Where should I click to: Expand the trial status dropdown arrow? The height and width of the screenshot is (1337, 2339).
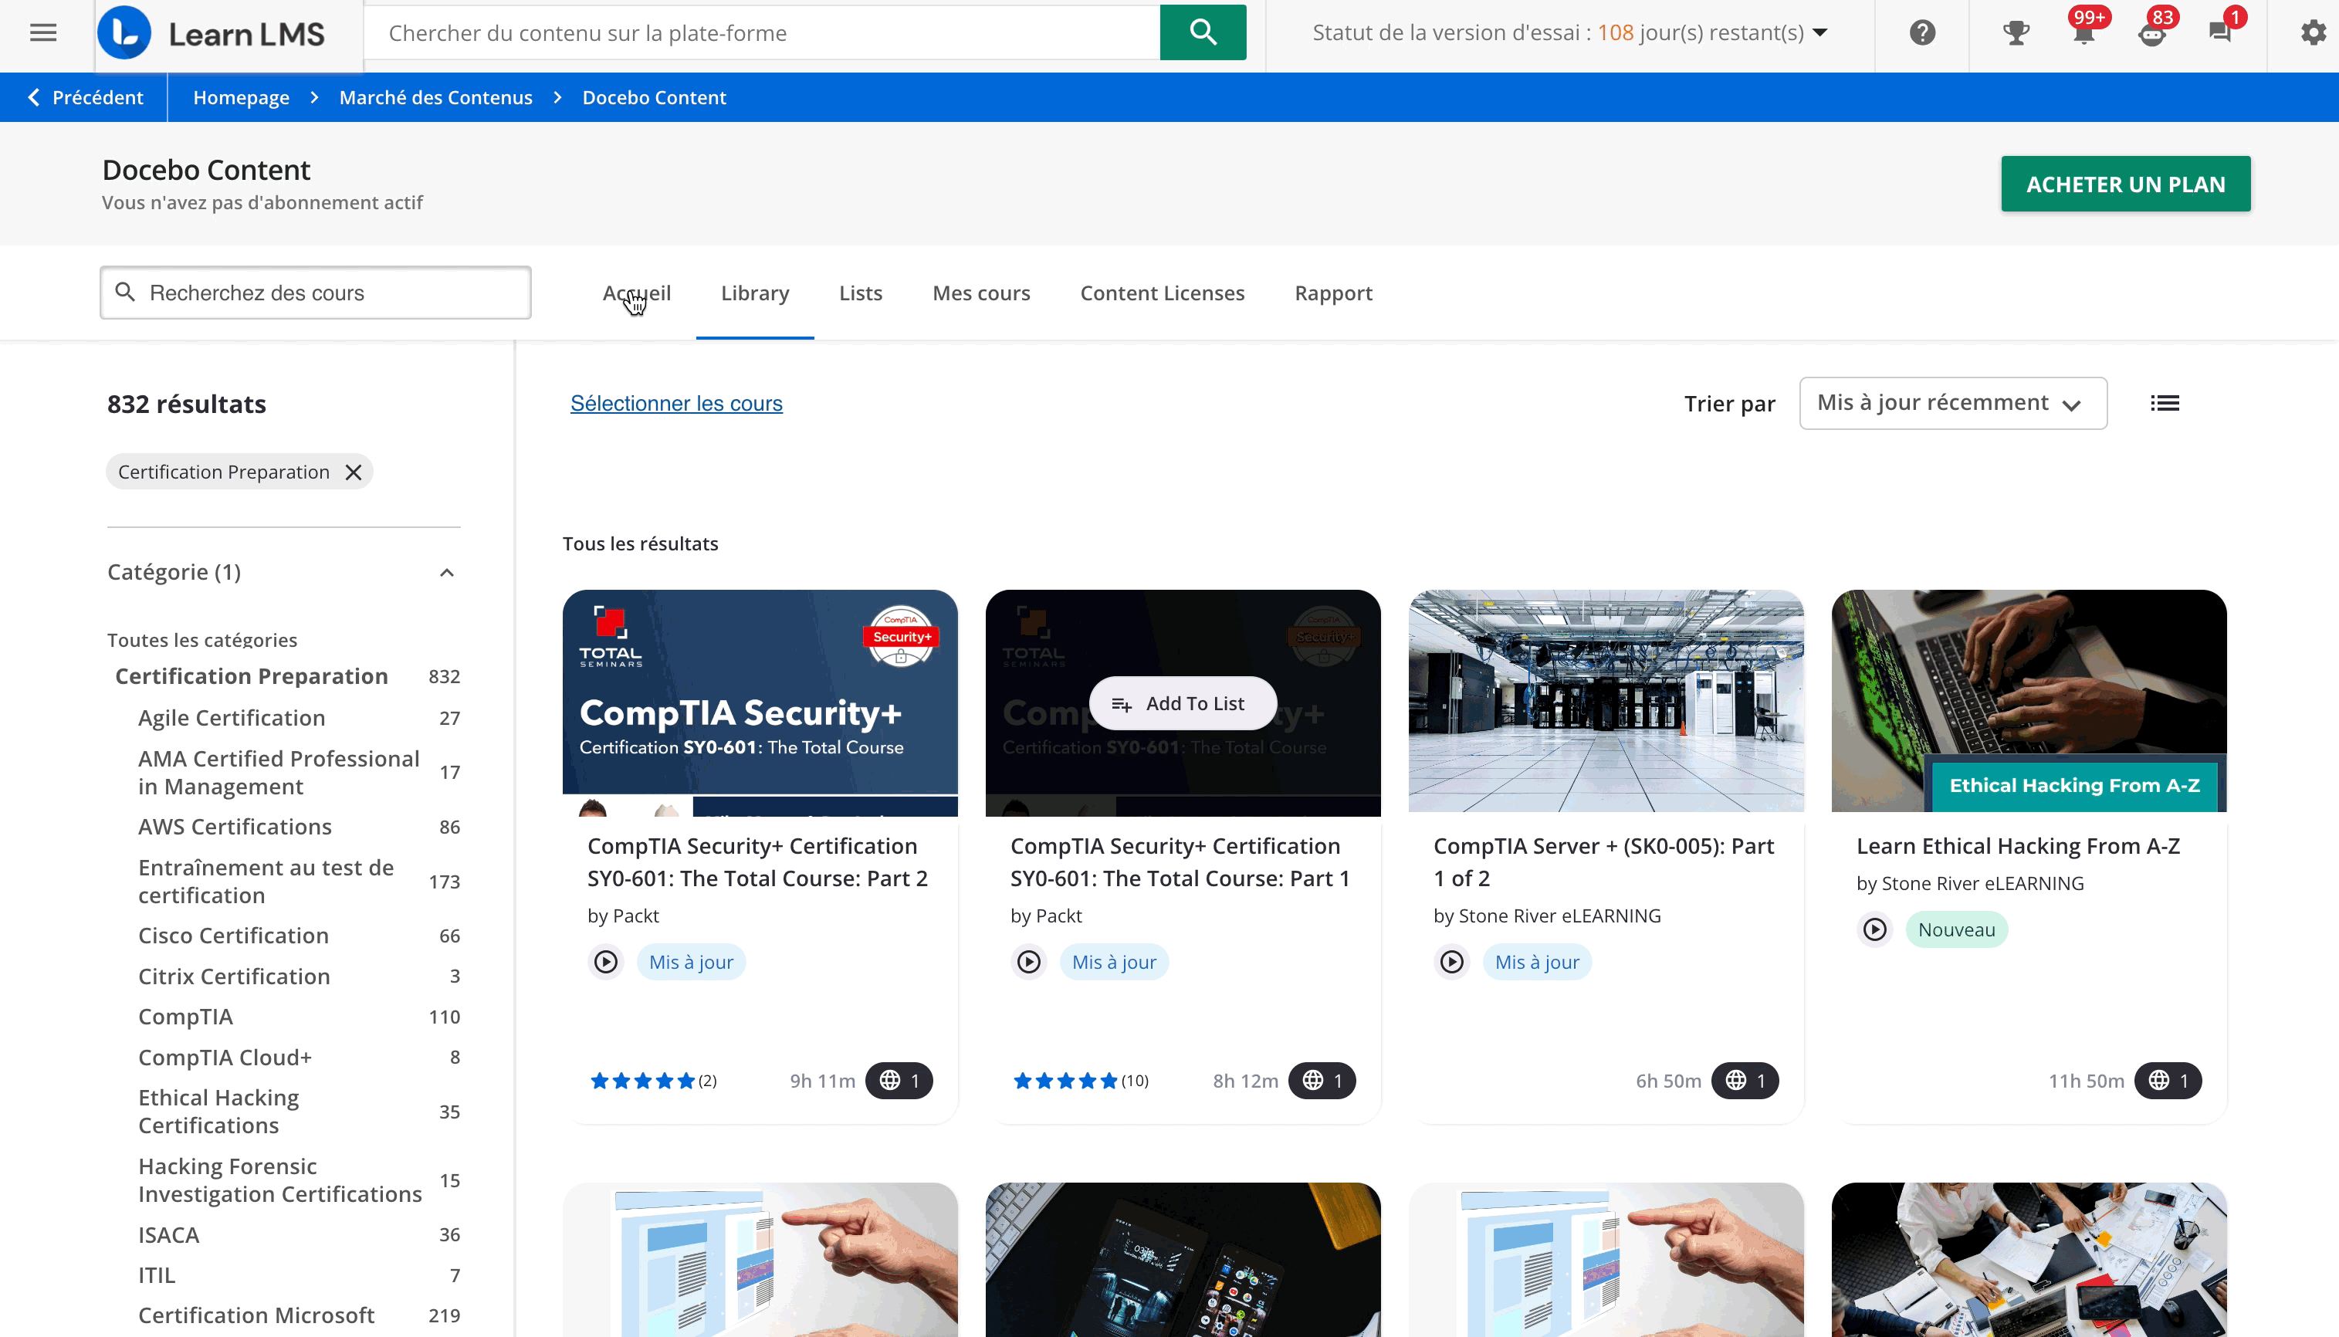pyautogui.click(x=1820, y=33)
